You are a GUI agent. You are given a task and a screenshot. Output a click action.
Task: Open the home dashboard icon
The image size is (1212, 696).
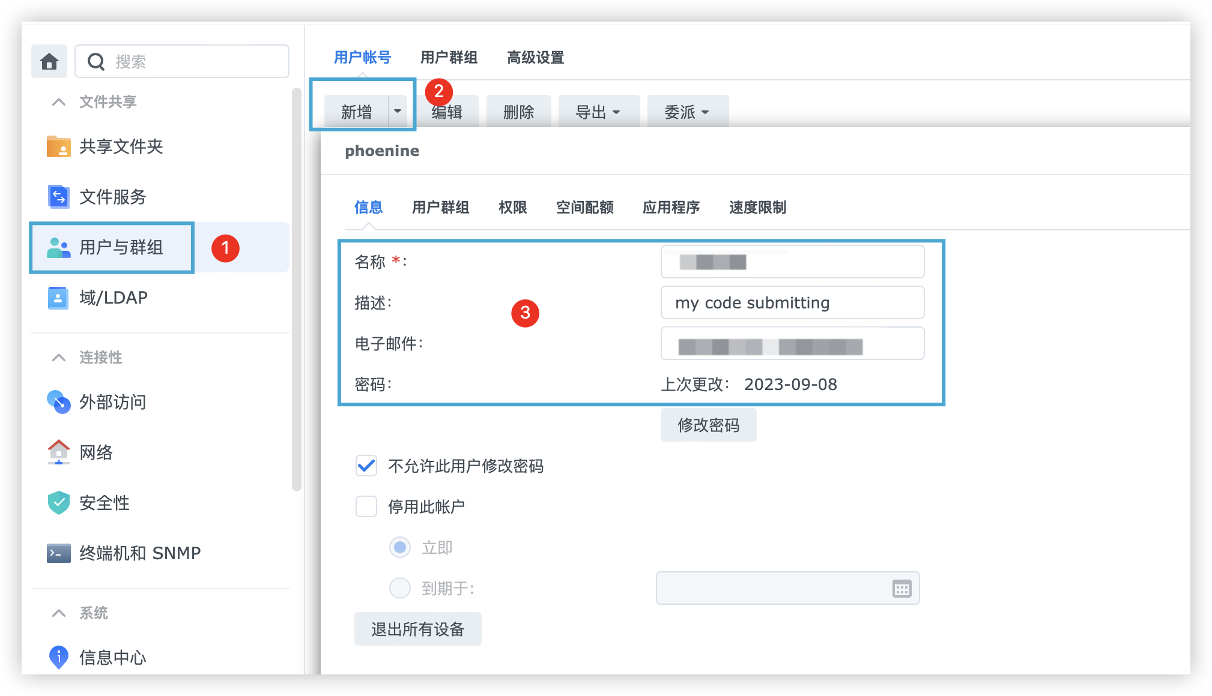click(49, 61)
